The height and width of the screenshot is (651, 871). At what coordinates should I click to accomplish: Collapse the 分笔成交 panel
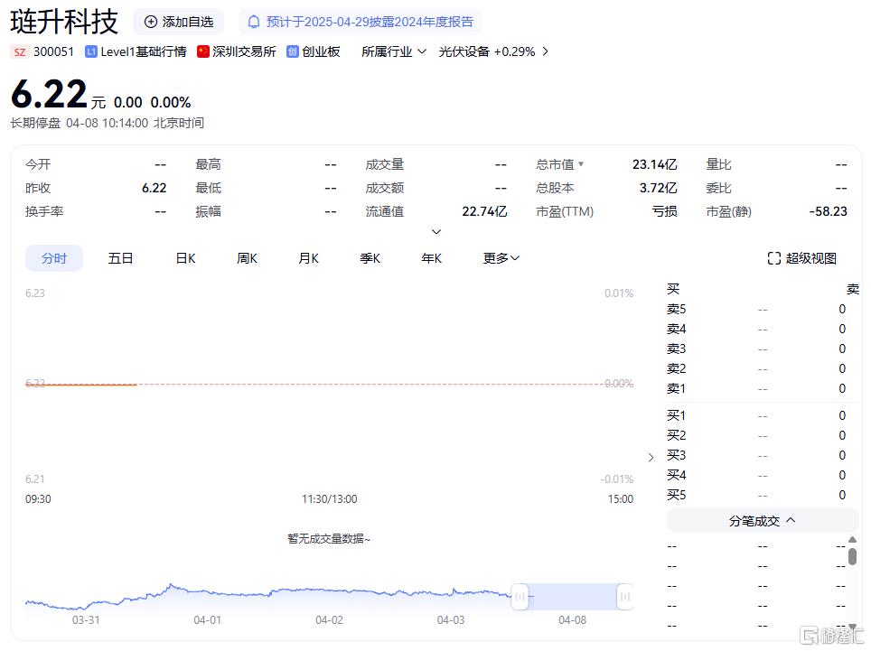point(763,521)
